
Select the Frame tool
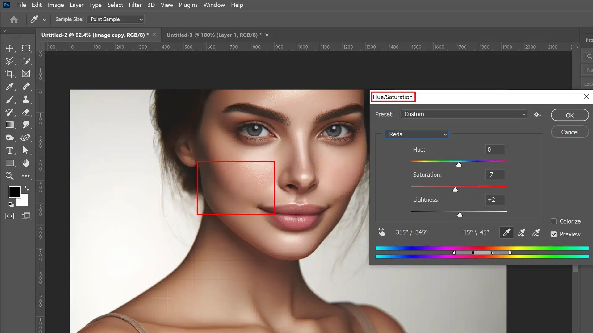tap(26, 74)
